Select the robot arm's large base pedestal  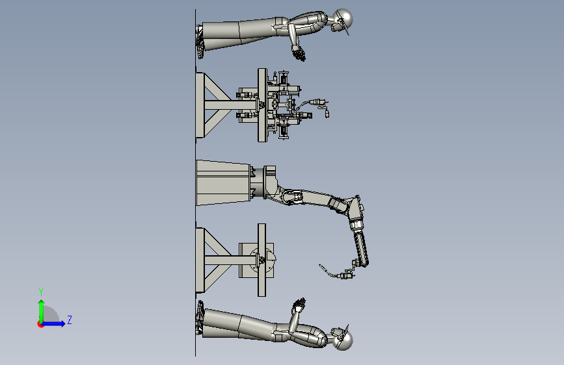224,183
